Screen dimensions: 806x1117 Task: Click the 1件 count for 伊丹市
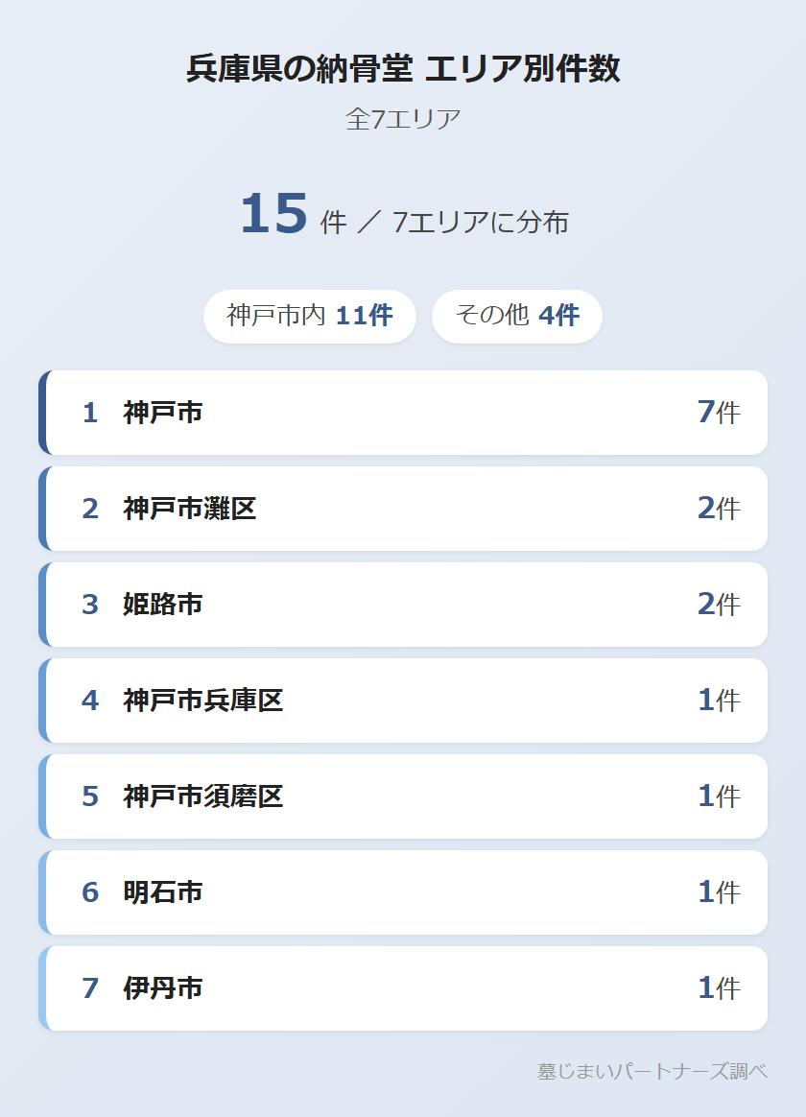point(719,988)
